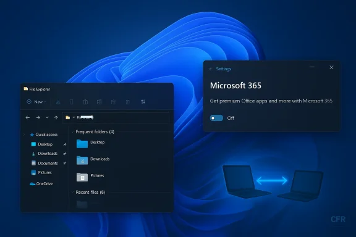Unpin Downloads via its pin icon
This screenshot has height=237, width=356.
coord(65,154)
